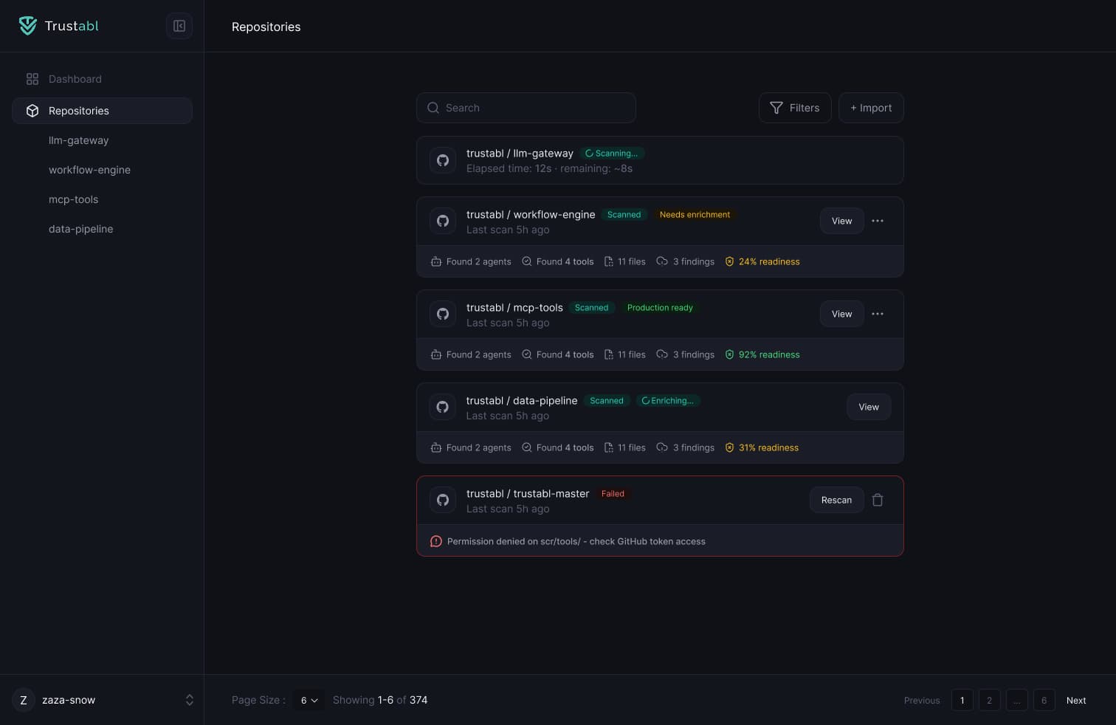The height and width of the screenshot is (725, 1116).
Task: Click agents icon in workflow-engine stats
Action: coord(436,261)
